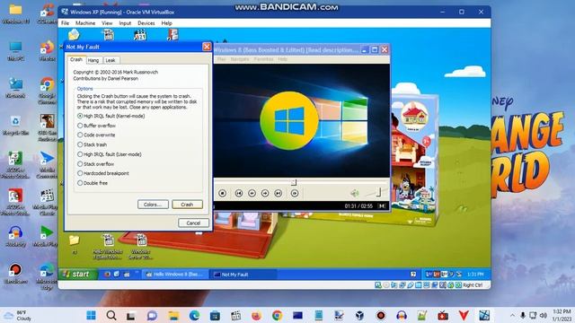Image resolution: width=575 pixels, height=323 pixels.
Task: Open Windows 11 taskbar Search
Action: pyautogui.click(x=111, y=315)
